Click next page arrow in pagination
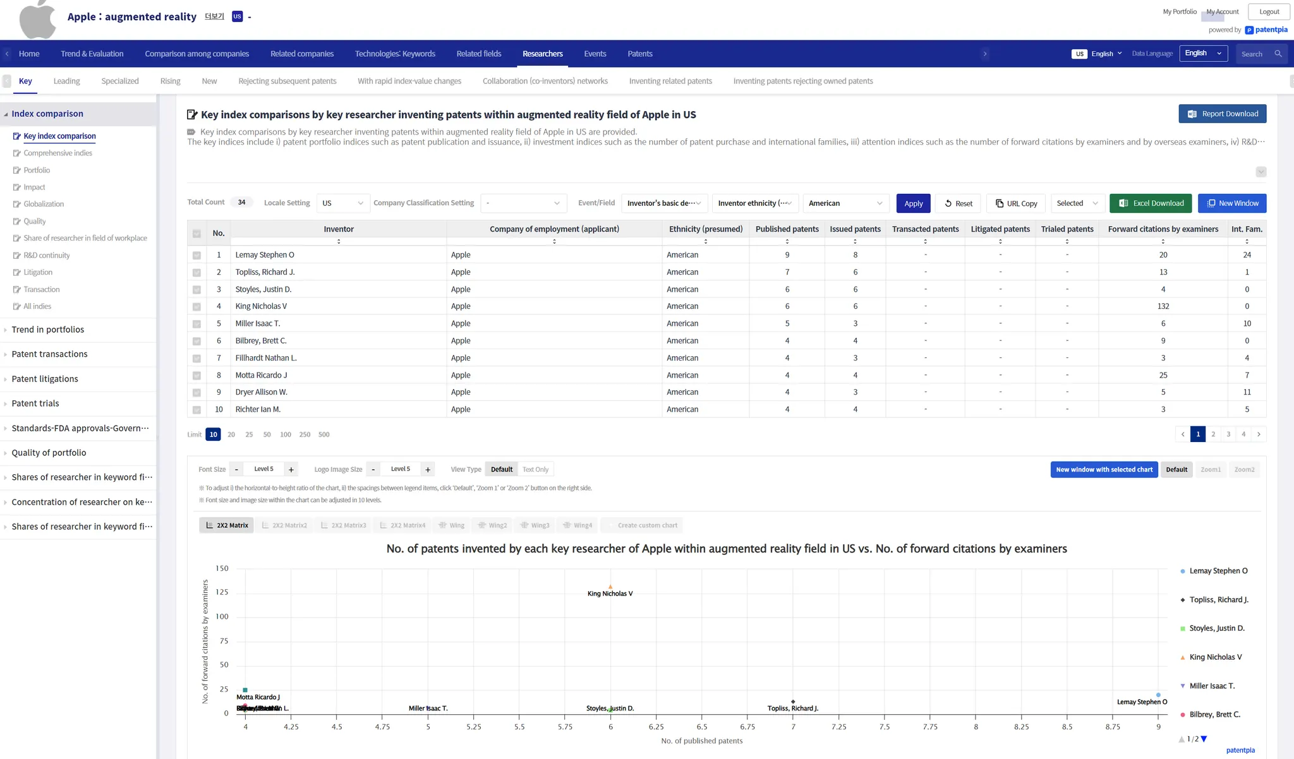 coord(1259,434)
